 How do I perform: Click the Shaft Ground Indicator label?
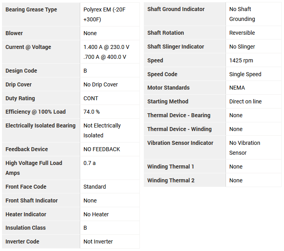click(x=176, y=9)
